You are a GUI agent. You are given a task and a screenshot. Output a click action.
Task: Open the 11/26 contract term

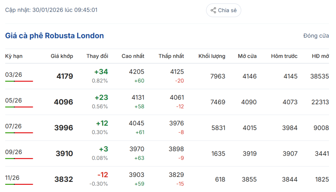tap(12, 178)
